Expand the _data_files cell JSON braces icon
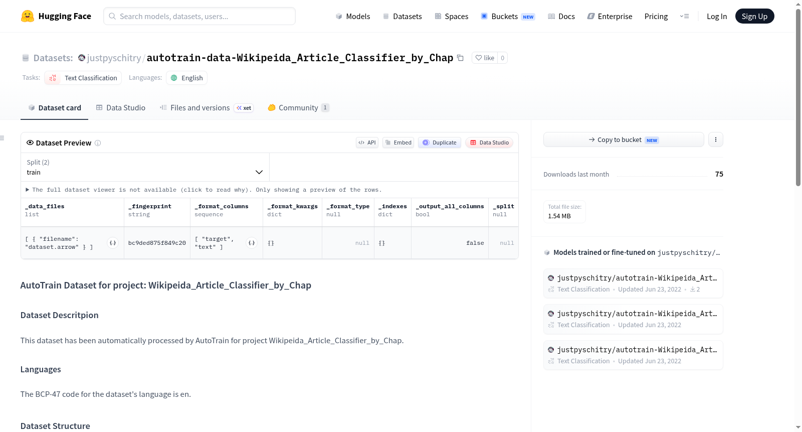 [x=113, y=243]
